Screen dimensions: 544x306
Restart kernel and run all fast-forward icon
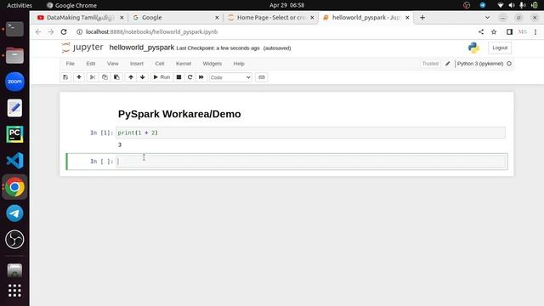click(201, 77)
